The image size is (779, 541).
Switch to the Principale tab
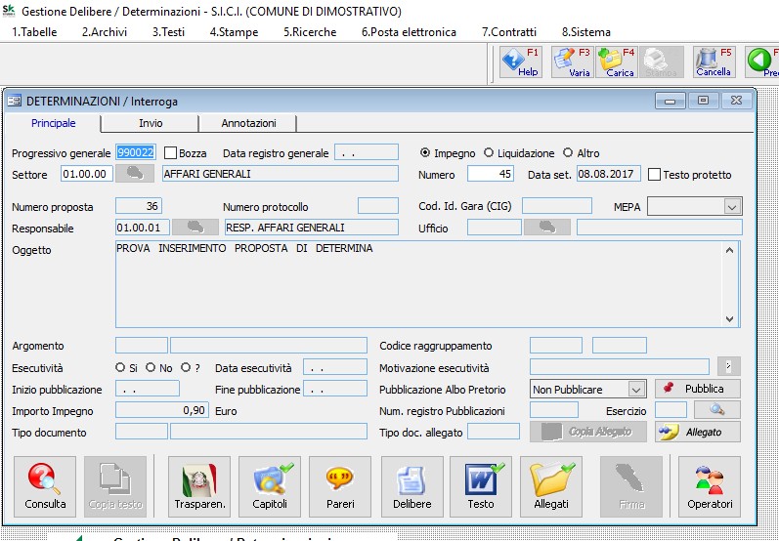pos(53,123)
